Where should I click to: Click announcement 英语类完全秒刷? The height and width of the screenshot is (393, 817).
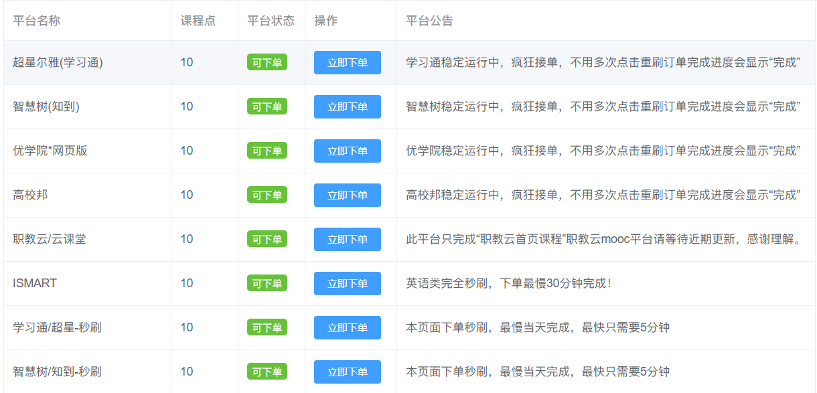[x=509, y=283]
